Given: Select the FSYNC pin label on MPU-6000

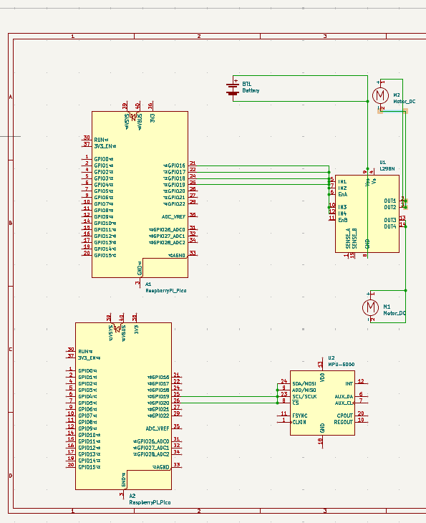Looking at the screenshot, I should (x=300, y=416).
